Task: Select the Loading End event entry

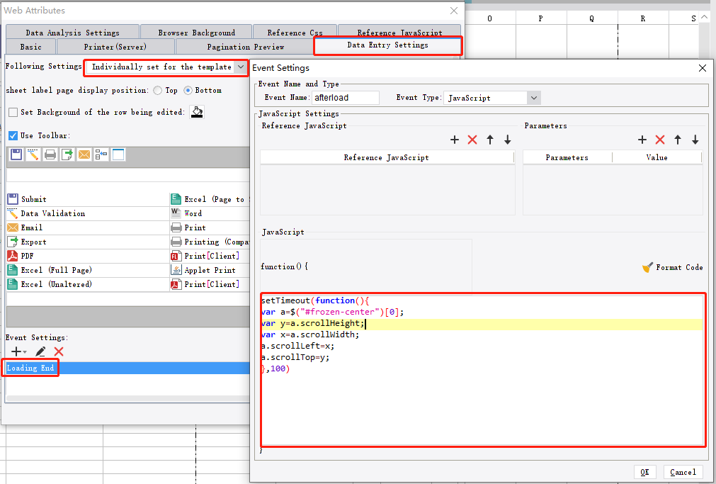Action: (x=30, y=368)
